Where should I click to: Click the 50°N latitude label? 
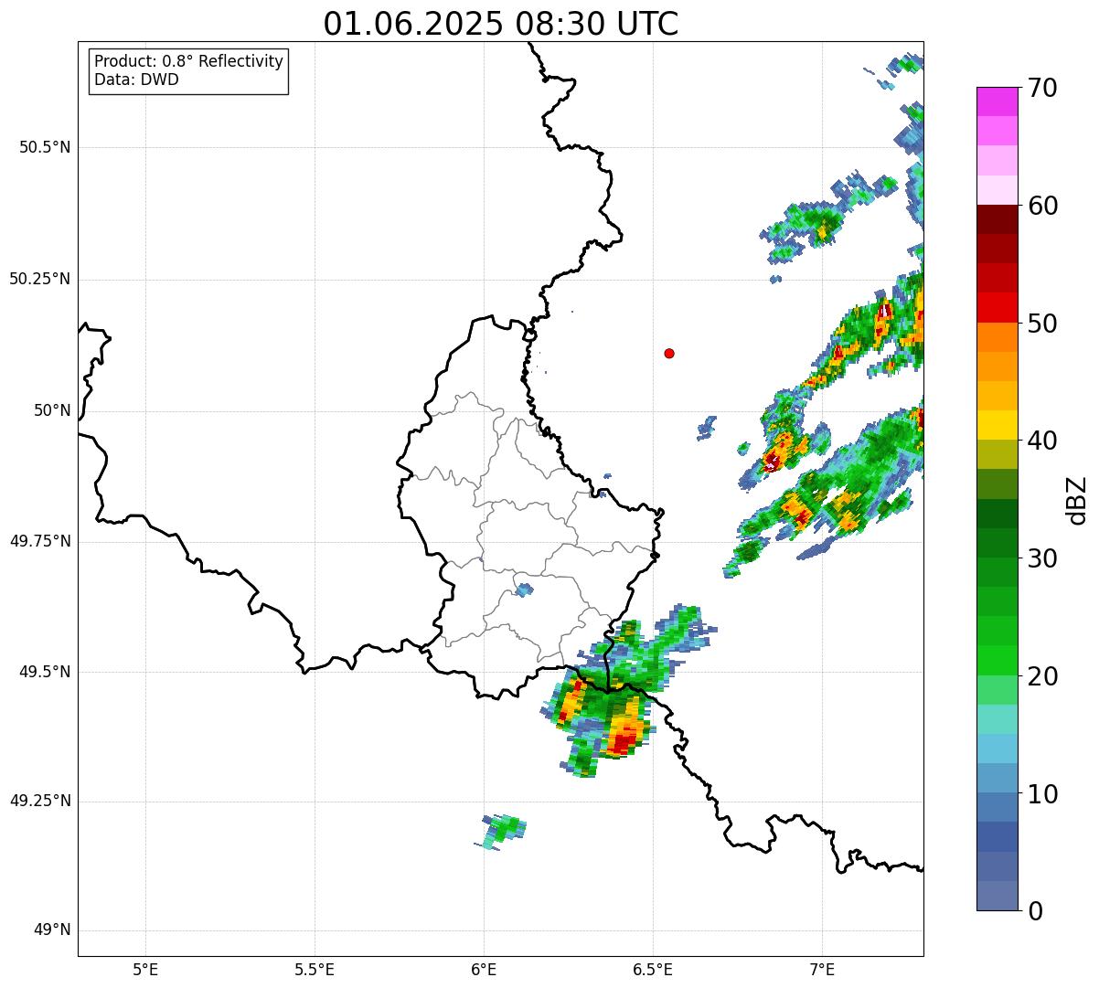(52, 410)
